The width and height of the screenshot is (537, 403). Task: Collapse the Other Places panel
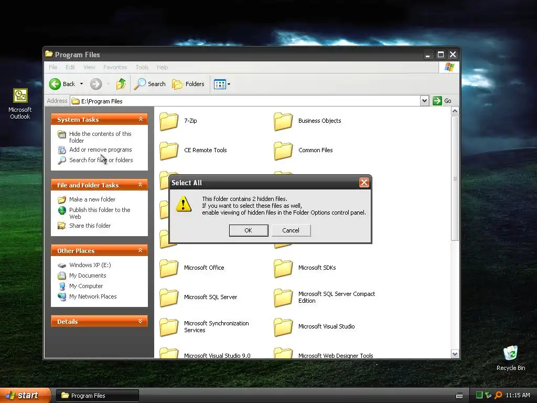click(141, 250)
